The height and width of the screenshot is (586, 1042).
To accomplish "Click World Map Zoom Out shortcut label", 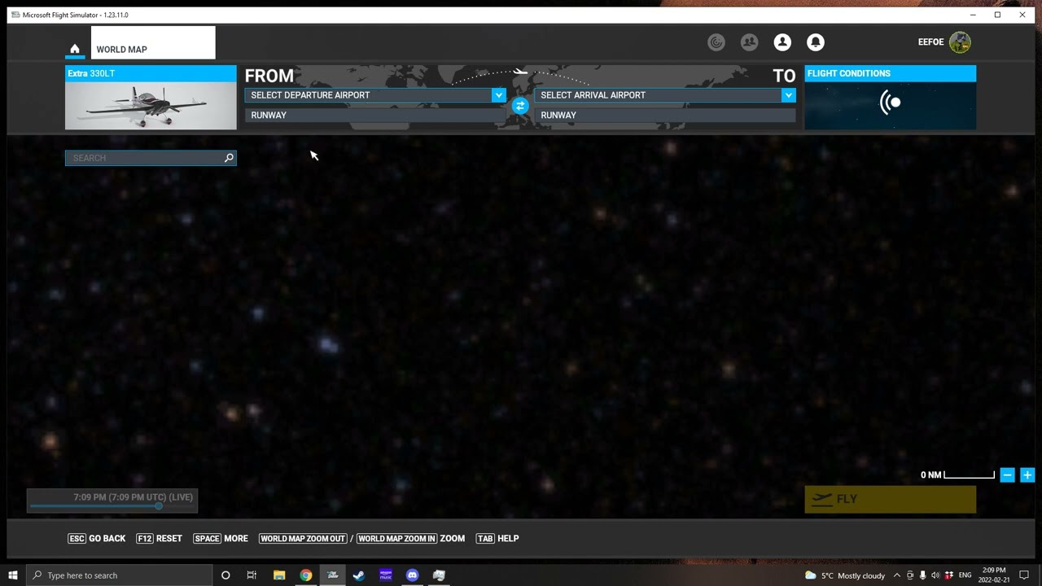I will (x=303, y=539).
